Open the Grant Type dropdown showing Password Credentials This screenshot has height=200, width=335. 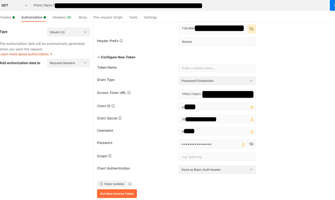click(218, 81)
